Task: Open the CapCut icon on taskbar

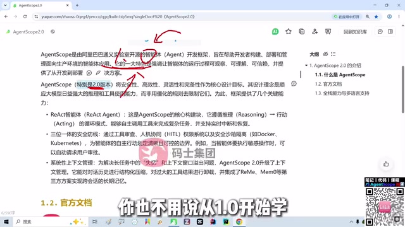Action: (200, 222)
